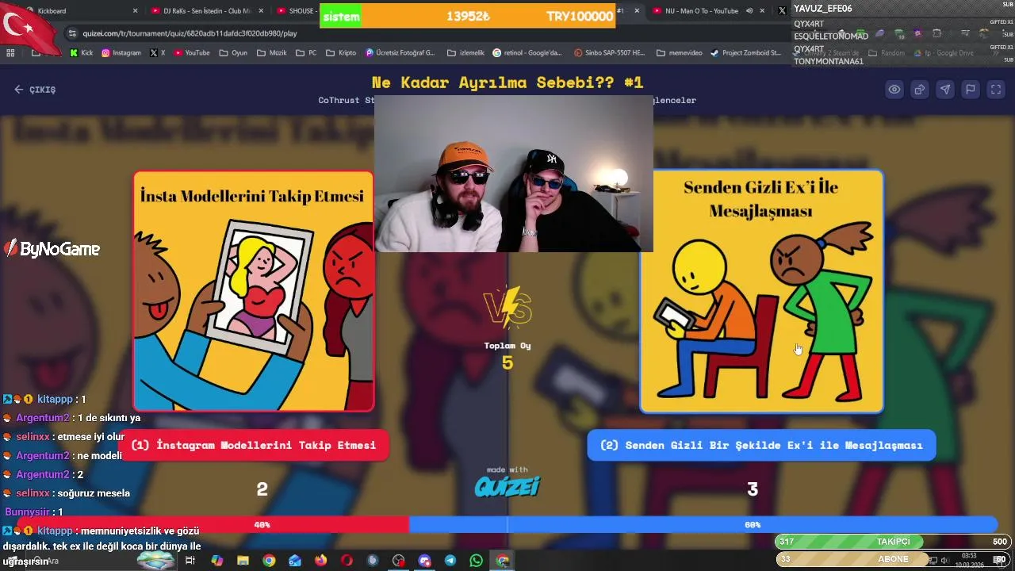This screenshot has height=571, width=1015.
Task: Open the retinol - Google'da bookmark
Action: coord(527,53)
